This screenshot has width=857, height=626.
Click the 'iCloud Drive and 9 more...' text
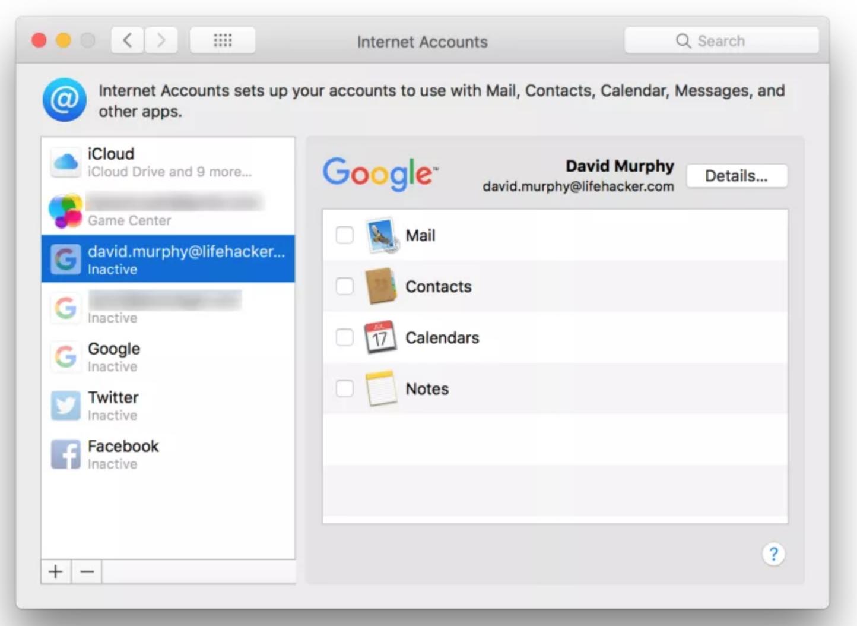[170, 172]
